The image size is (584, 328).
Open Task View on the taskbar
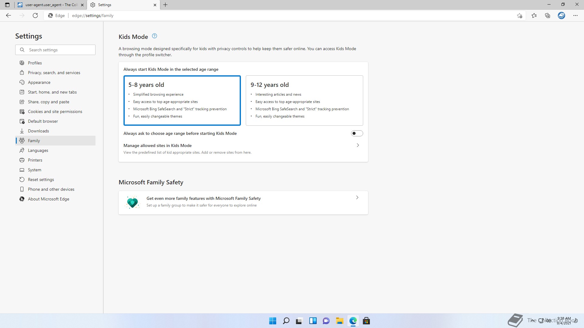coord(299,321)
